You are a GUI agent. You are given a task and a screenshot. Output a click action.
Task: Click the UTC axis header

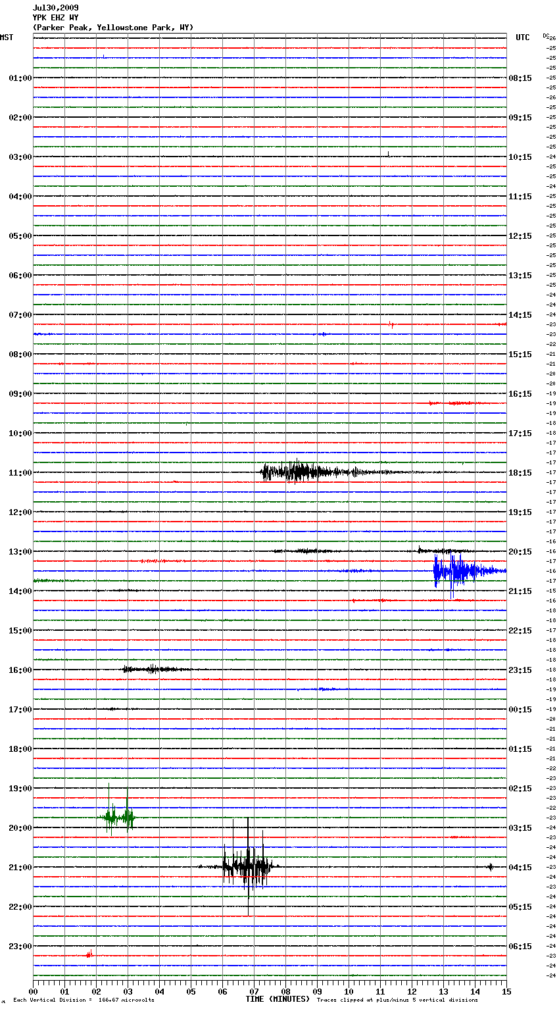522,37
